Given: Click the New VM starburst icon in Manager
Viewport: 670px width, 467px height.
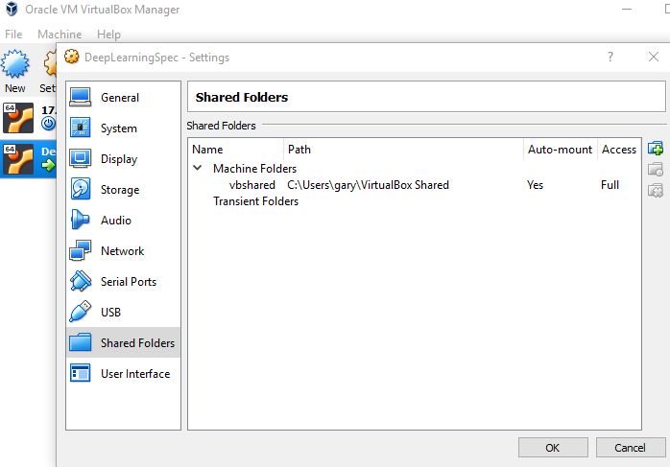Looking at the screenshot, I should coord(15,63).
